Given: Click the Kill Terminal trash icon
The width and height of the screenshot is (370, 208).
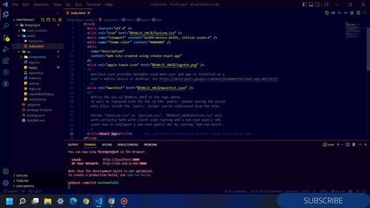Looking at the screenshot, I should [x=354, y=144].
